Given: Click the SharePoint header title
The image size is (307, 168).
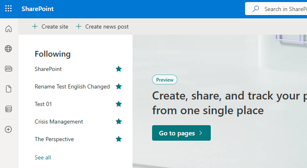Looking at the screenshot, I should (38, 9).
